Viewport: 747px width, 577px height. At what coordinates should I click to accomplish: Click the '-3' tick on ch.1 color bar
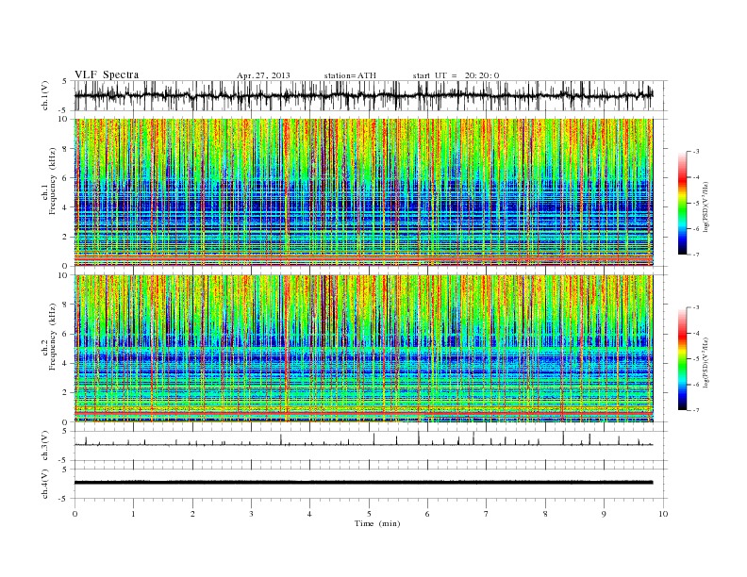pyautogui.click(x=696, y=152)
